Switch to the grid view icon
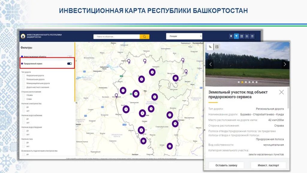Image resolution: width=307 pixels, height=173 pixels. (242, 36)
